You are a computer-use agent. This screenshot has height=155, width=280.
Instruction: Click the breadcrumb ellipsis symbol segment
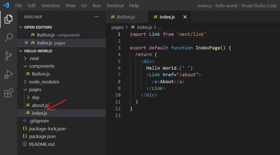[159, 27]
